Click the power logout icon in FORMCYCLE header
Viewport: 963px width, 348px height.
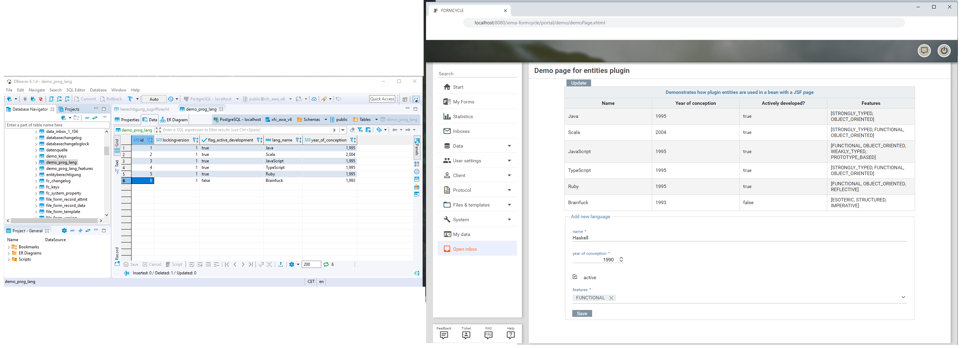(944, 50)
